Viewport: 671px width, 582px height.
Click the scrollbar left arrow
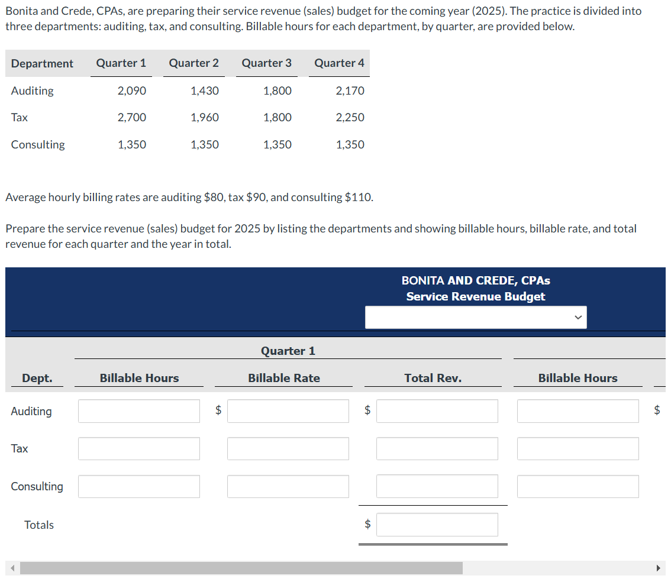(x=12, y=568)
